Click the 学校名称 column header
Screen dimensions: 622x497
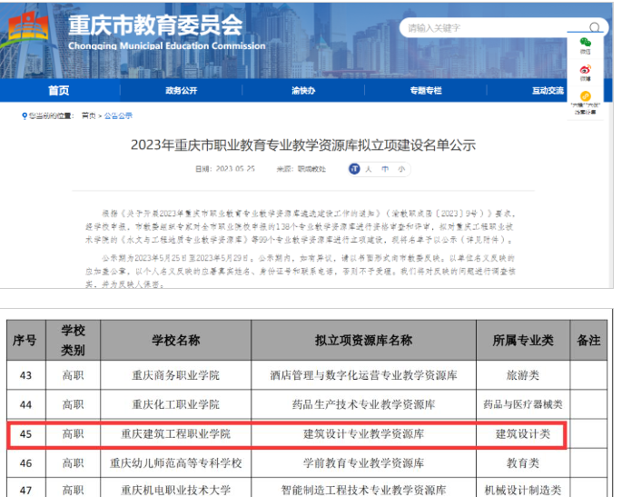(x=176, y=340)
